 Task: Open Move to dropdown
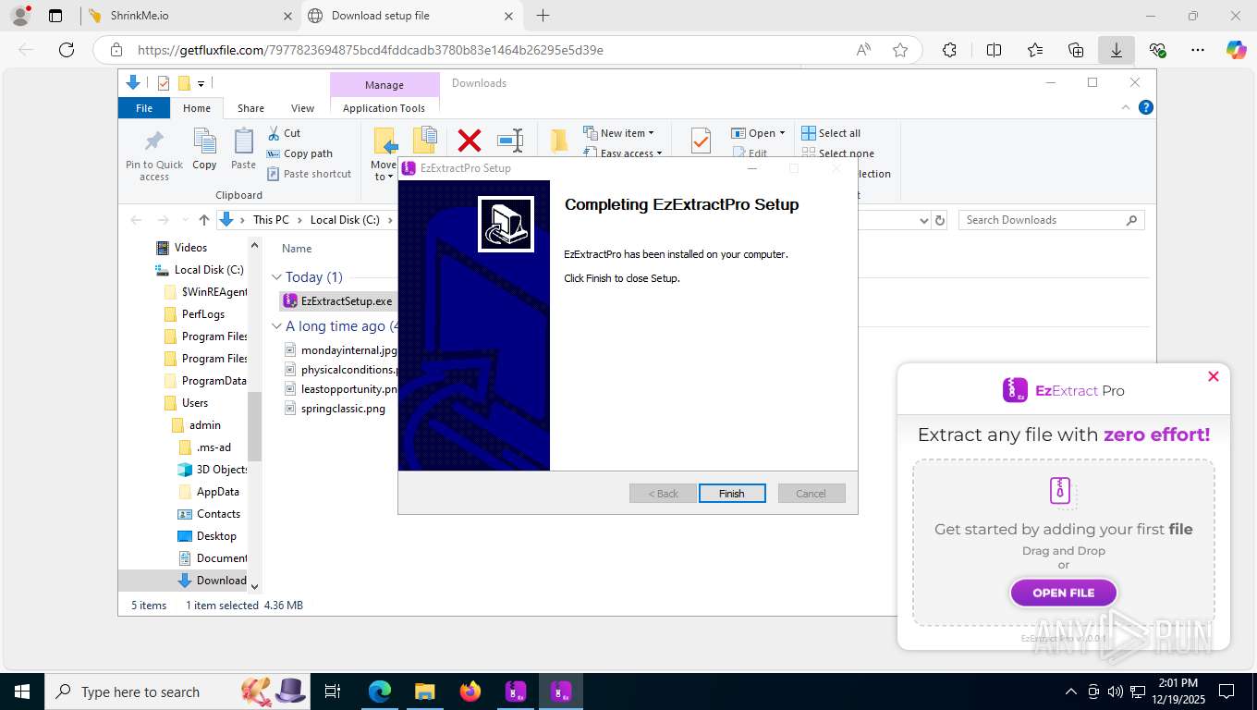tap(384, 154)
